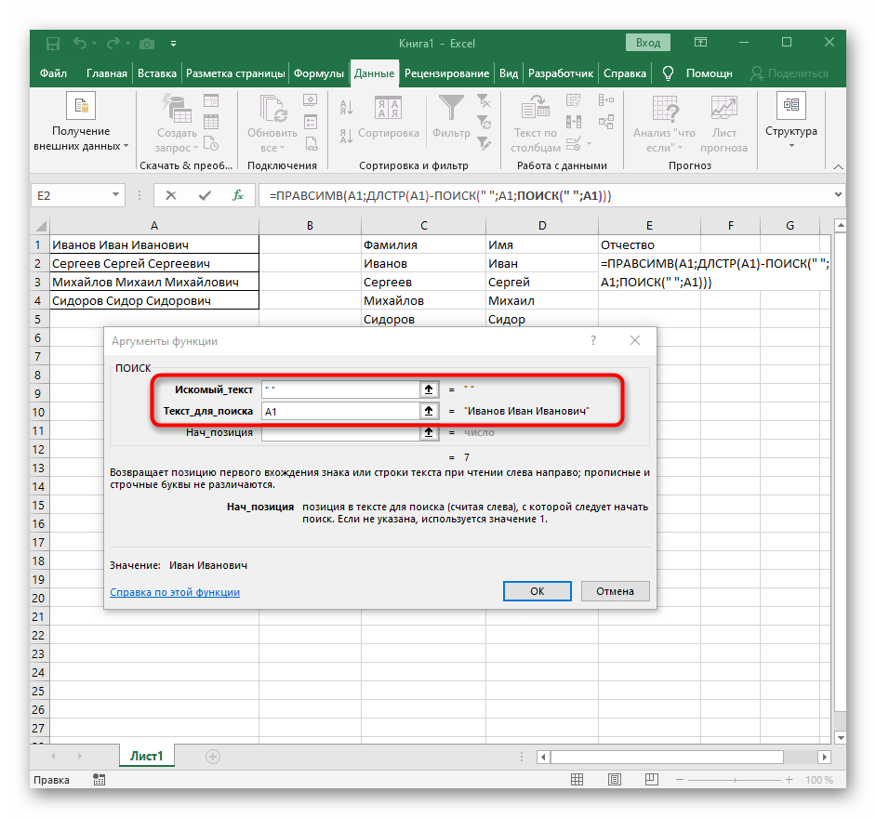
Task: Switch to the Формулы ribbon tab
Action: click(319, 73)
